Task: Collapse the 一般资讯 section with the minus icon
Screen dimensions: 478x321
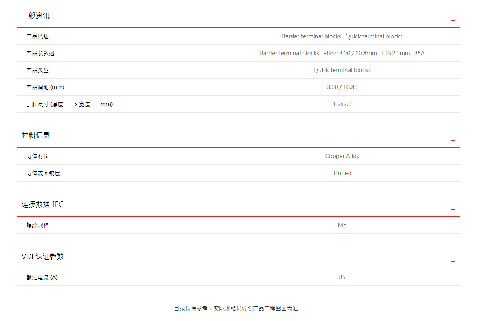Action: [453, 20]
